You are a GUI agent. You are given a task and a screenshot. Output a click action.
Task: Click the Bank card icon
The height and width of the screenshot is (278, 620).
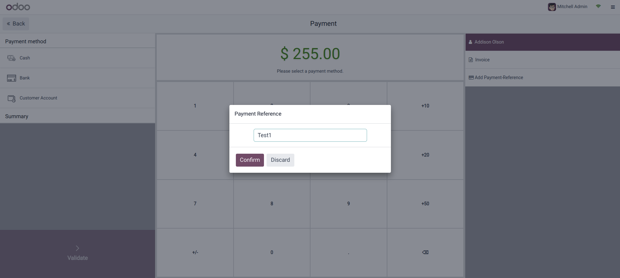coord(11,78)
